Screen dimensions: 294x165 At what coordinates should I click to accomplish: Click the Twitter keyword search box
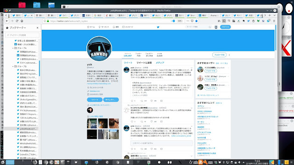[x=198, y=27]
